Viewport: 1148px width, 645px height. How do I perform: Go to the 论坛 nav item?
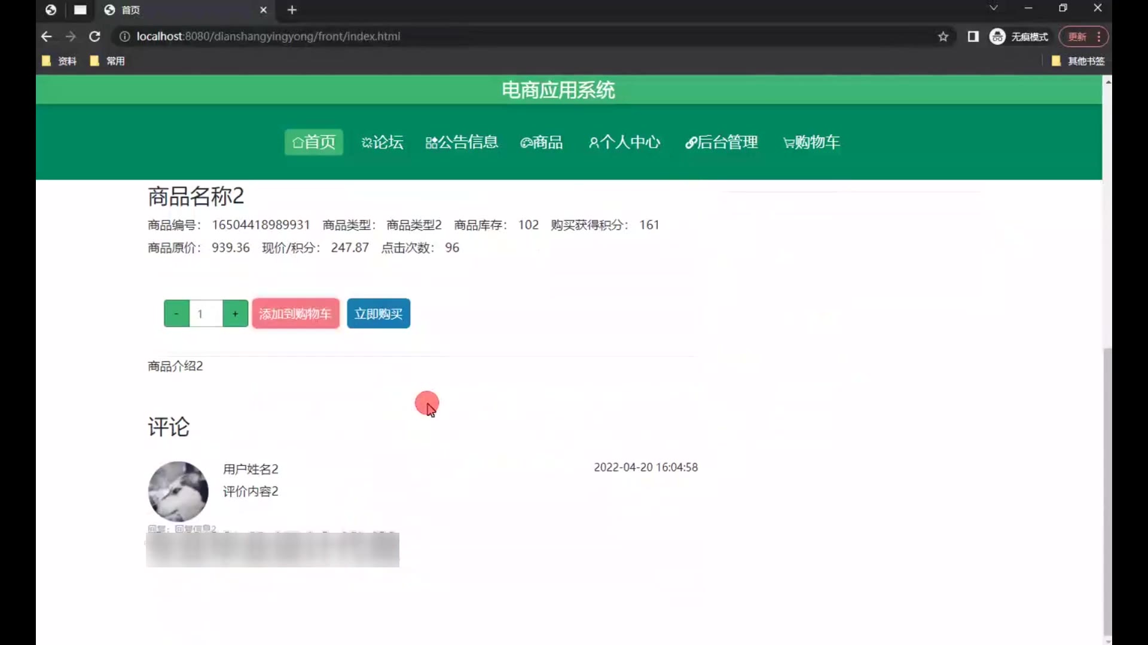(382, 142)
